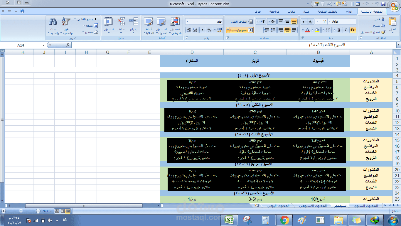Open the المحتوى السنوي sheet tab
Viewport: 401px width, 226px height.
(x=366, y=206)
